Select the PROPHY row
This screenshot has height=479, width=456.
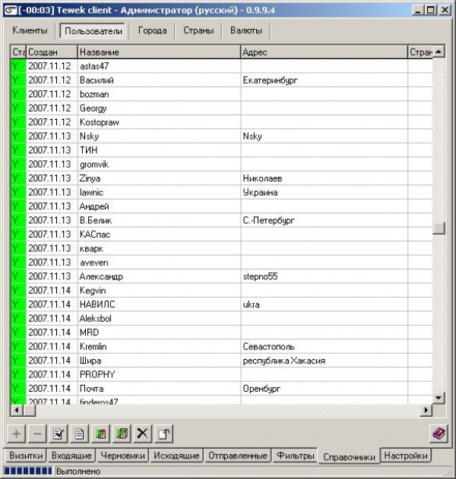click(221, 374)
